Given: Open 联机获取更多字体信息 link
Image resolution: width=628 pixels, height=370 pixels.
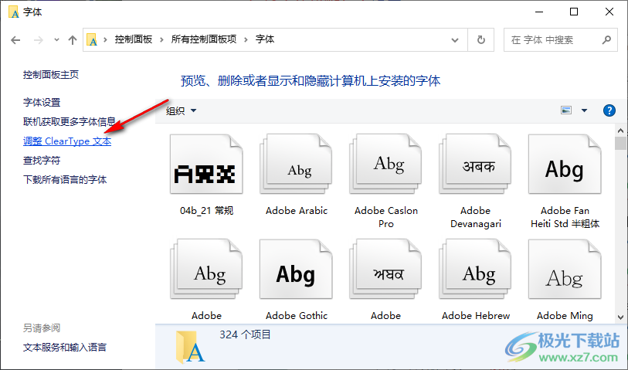Looking at the screenshot, I should pyautogui.click(x=70, y=121).
